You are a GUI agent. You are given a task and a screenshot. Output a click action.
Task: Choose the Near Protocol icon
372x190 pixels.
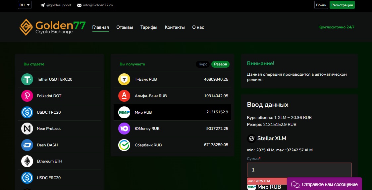coord(27,129)
